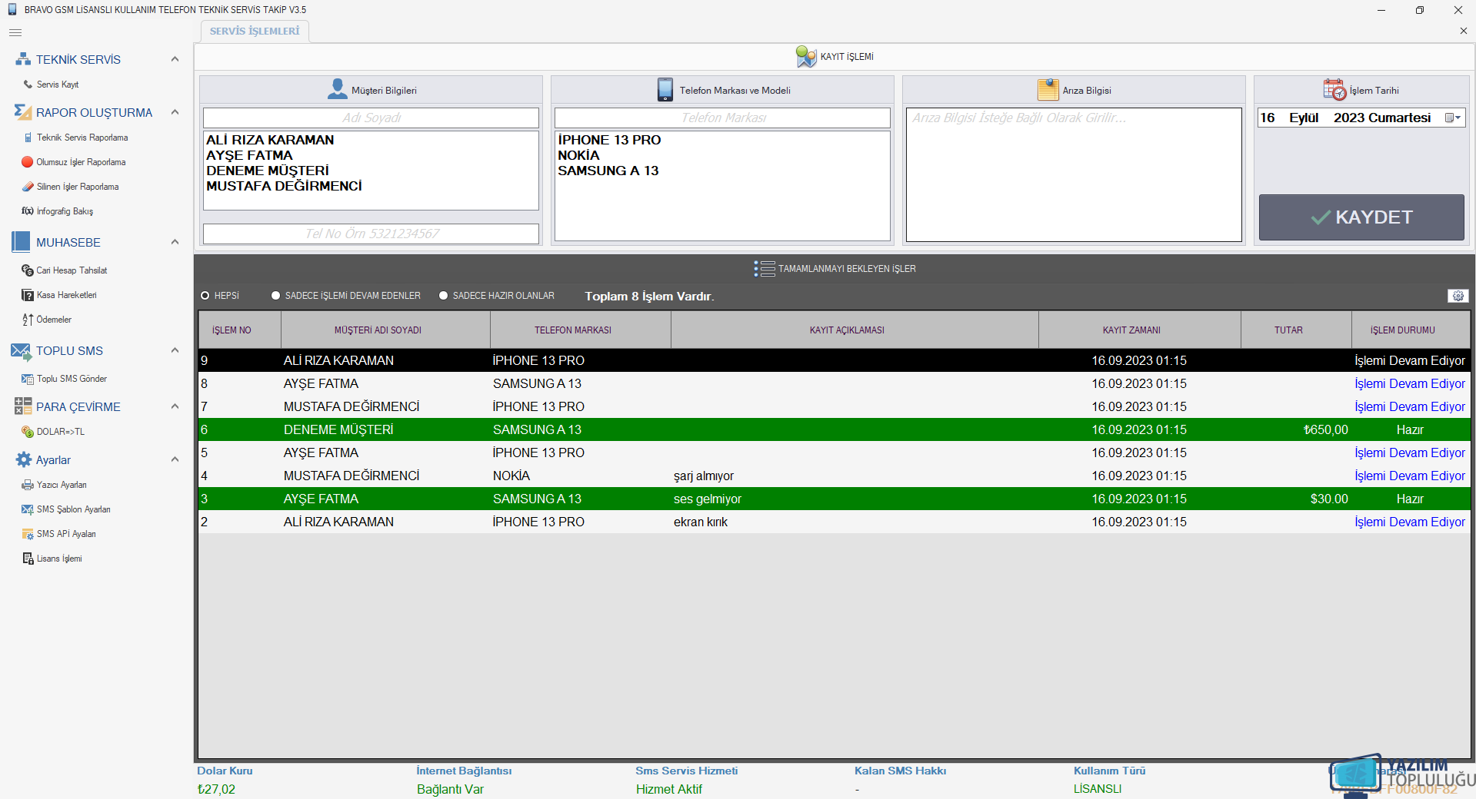The width and height of the screenshot is (1476, 799).
Task: Open Ödemeler sort icon
Action: pyautogui.click(x=28, y=320)
